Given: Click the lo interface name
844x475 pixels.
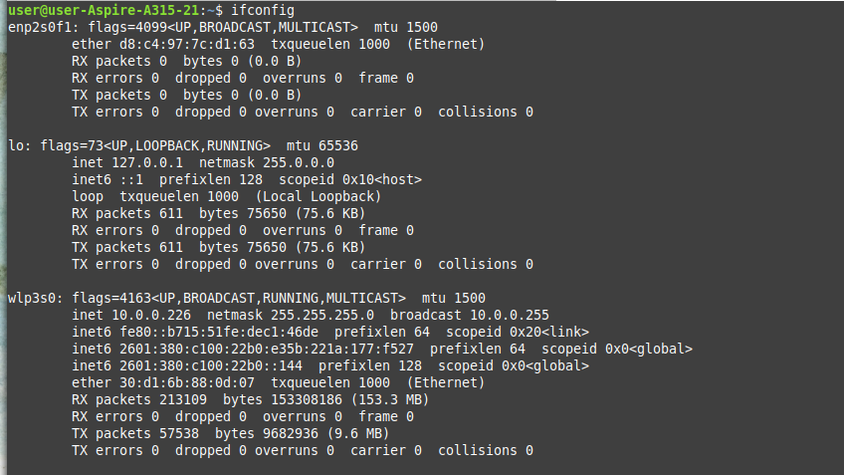Looking at the screenshot, I should coord(16,146).
